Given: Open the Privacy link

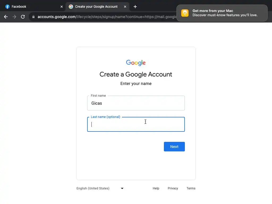Looking at the screenshot, I should point(173,188).
